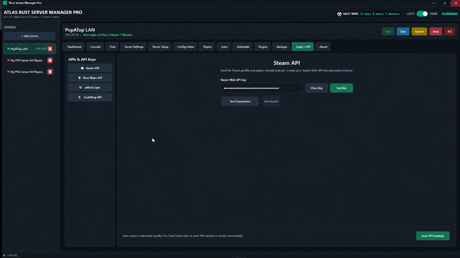
Task: Open the Plugins tab
Action: [263, 47]
